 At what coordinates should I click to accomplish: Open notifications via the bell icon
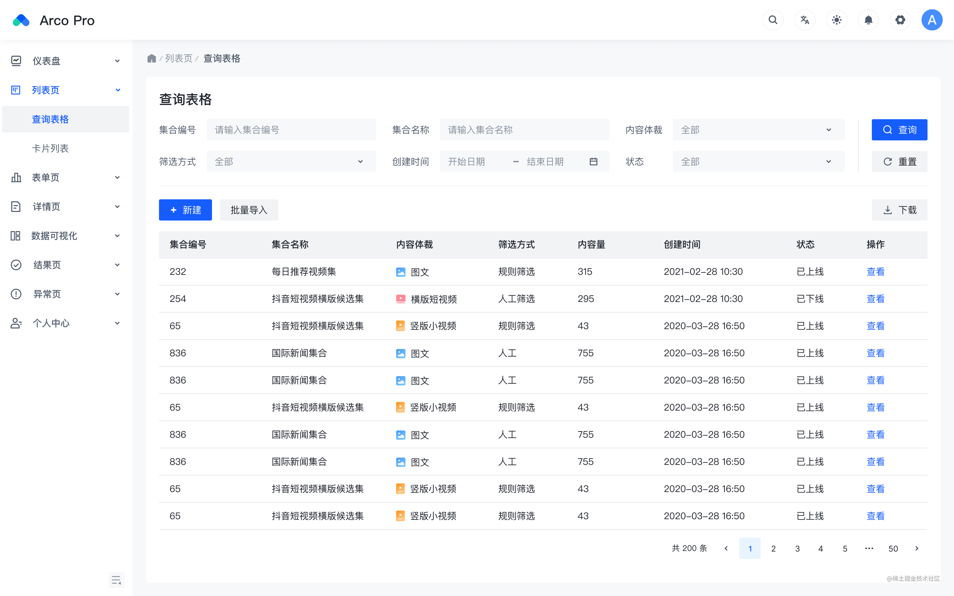tap(869, 20)
